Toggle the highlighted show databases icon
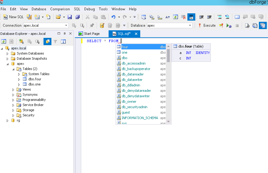The image size is (268, 173). tap(47, 42)
